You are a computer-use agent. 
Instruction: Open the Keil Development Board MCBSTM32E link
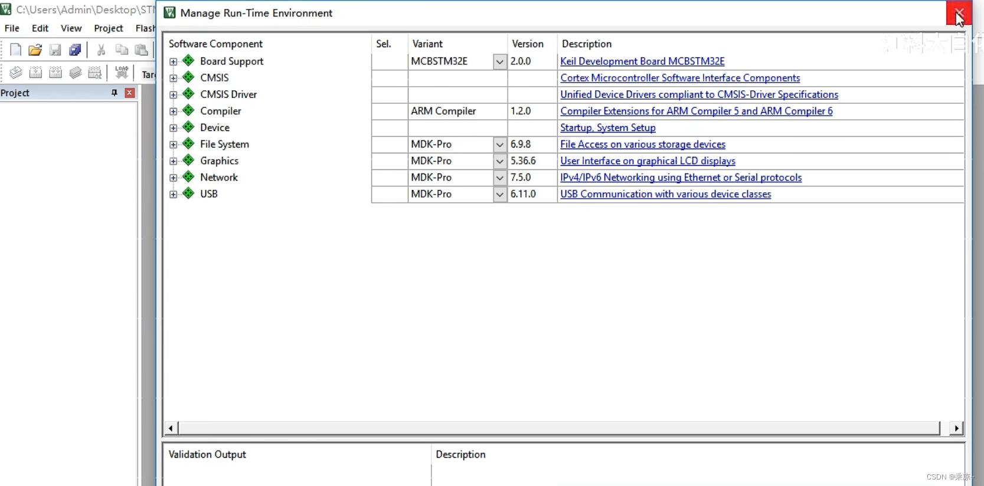click(x=642, y=61)
